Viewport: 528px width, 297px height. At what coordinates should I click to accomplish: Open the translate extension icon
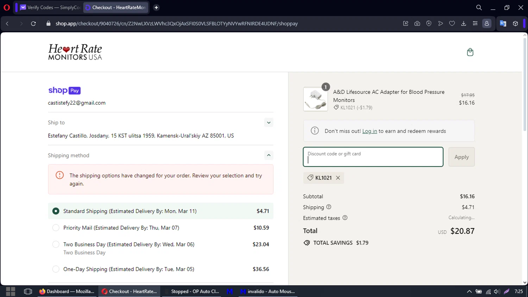[503, 24]
